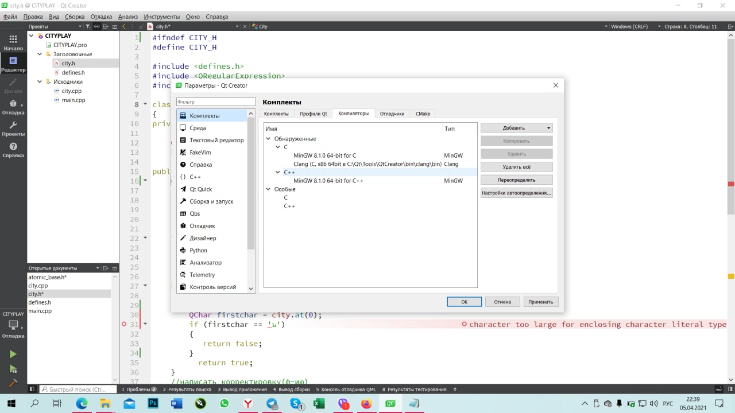Screen dimensions: 735x413
Task: Close the city.h document in editor toolbar
Action: point(244,26)
